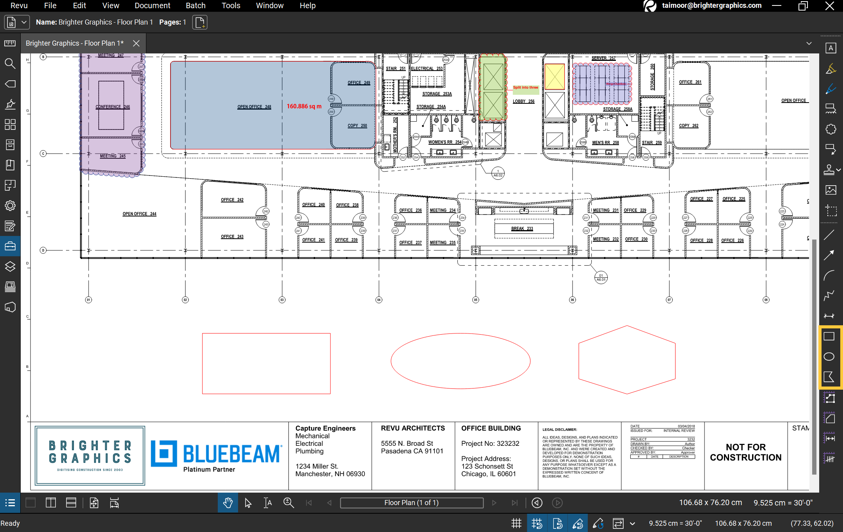Activate the Select Text tool
Image resolution: width=843 pixels, height=532 pixels.
268,503
